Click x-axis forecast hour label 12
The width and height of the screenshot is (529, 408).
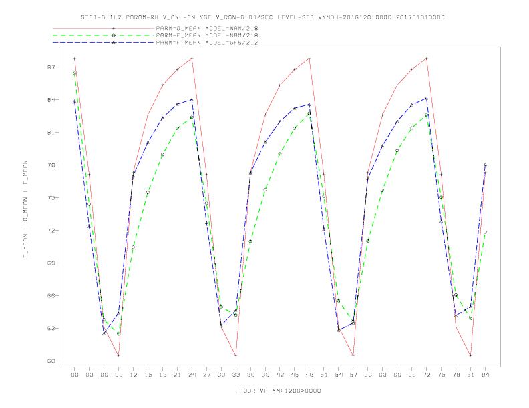point(134,375)
